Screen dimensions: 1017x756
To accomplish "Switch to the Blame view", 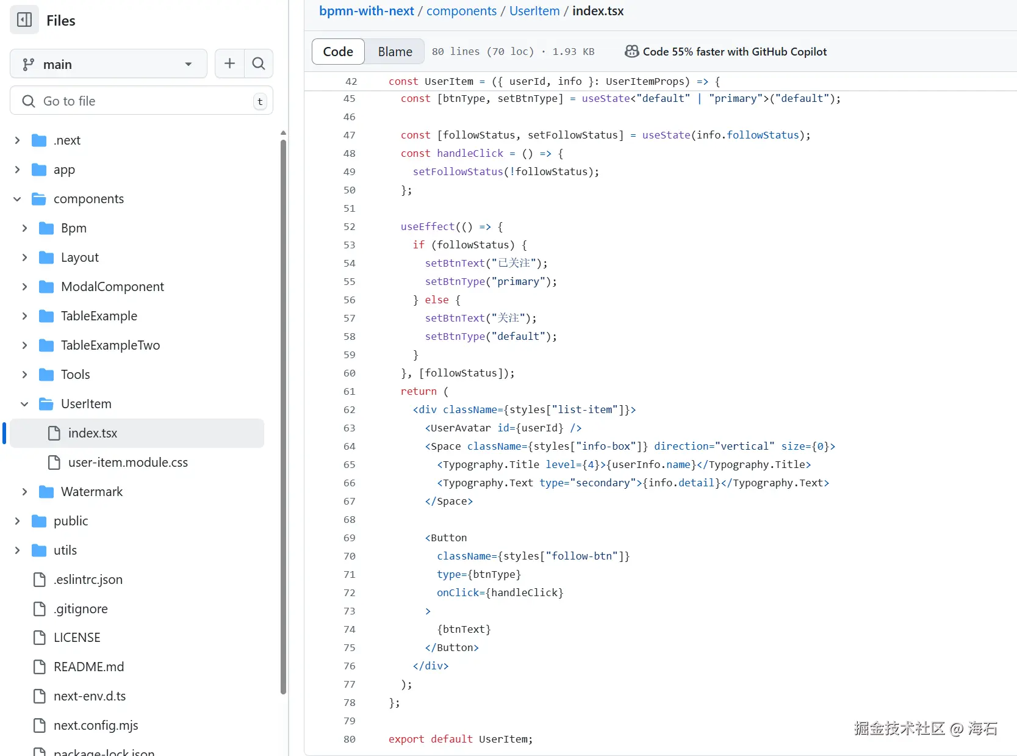I will (395, 52).
